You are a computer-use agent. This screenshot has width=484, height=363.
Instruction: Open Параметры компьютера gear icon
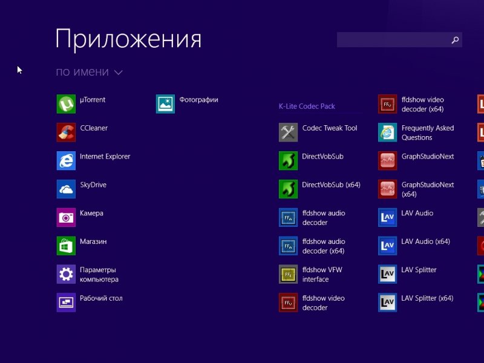pos(66,274)
